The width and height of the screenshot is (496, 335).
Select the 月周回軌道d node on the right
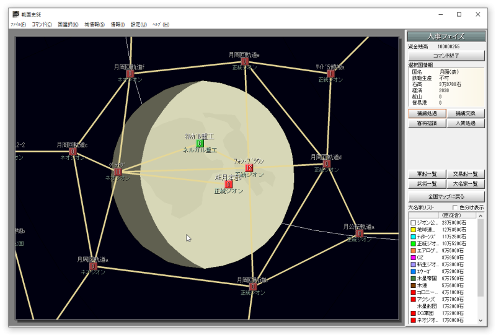click(x=327, y=163)
